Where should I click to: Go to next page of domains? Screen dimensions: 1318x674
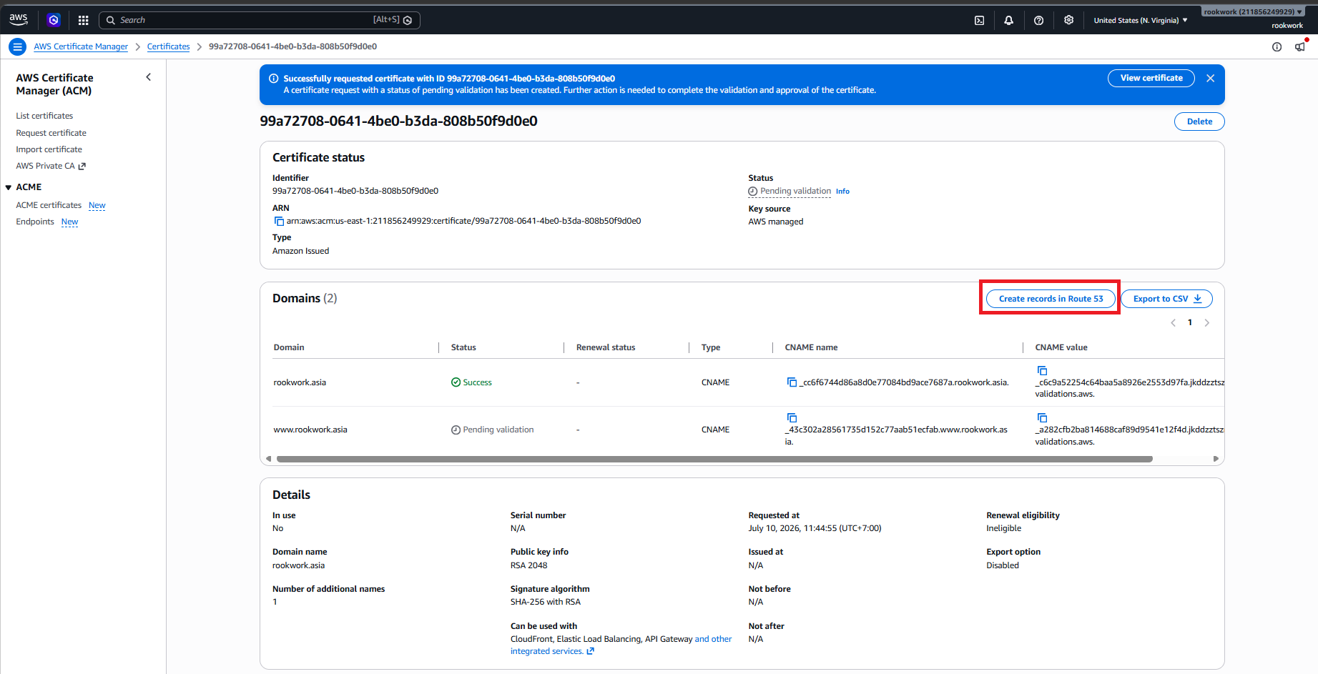coord(1207,323)
